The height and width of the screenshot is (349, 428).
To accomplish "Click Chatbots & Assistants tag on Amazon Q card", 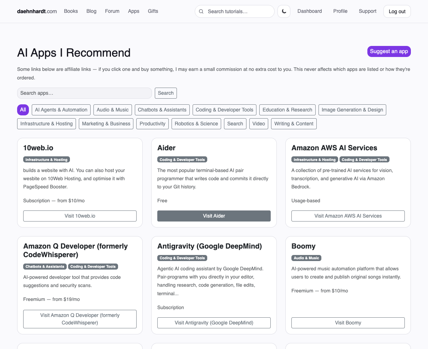I will [45, 266].
